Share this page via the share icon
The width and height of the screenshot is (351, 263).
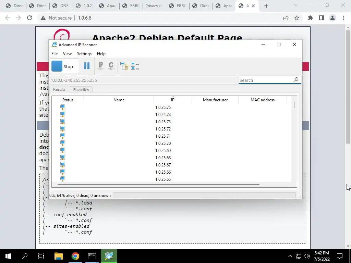click(x=286, y=18)
